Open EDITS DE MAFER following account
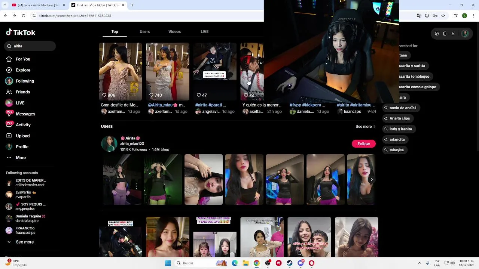The height and width of the screenshot is (269, 479). [26, 183]
